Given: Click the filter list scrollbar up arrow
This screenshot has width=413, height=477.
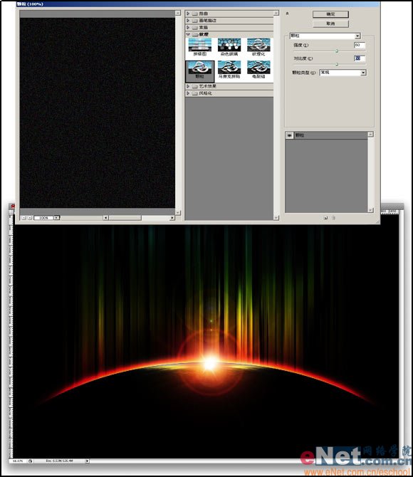Looking at the screenshot, I should (x=276, y=13).
